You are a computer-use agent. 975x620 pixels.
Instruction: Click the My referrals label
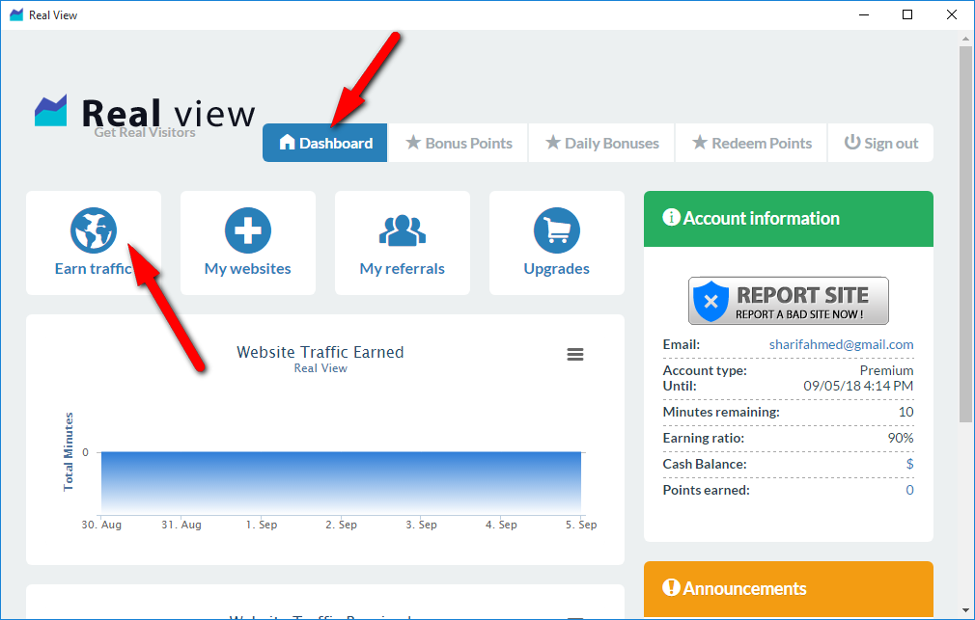coord(403,268)
